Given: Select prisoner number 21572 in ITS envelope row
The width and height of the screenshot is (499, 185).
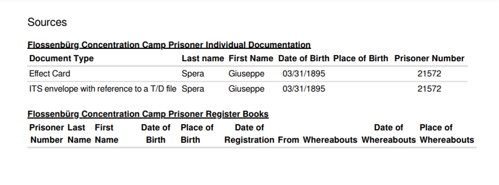Looking at the screenshot, I should [x=429, y=89].
